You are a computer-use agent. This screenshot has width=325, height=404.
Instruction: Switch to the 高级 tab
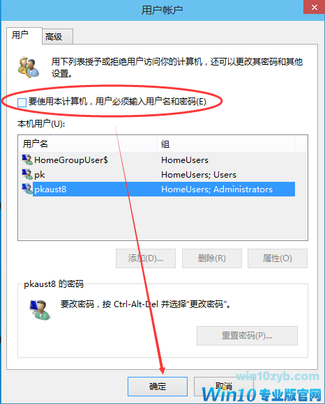[x=57, y=37]
